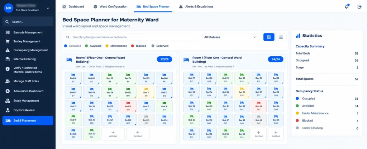
Task: Open the NV user avatar menu
Action: coord(9,8)
